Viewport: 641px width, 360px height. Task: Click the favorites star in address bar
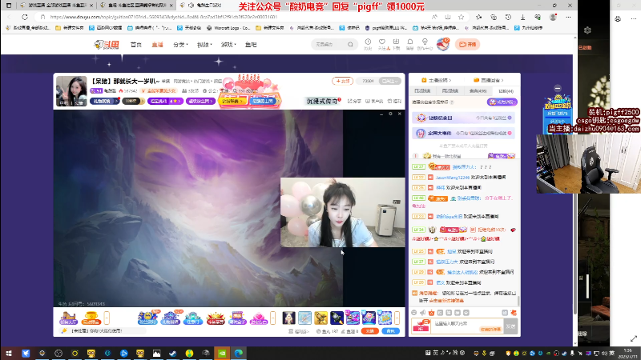(x=462, y=17)
